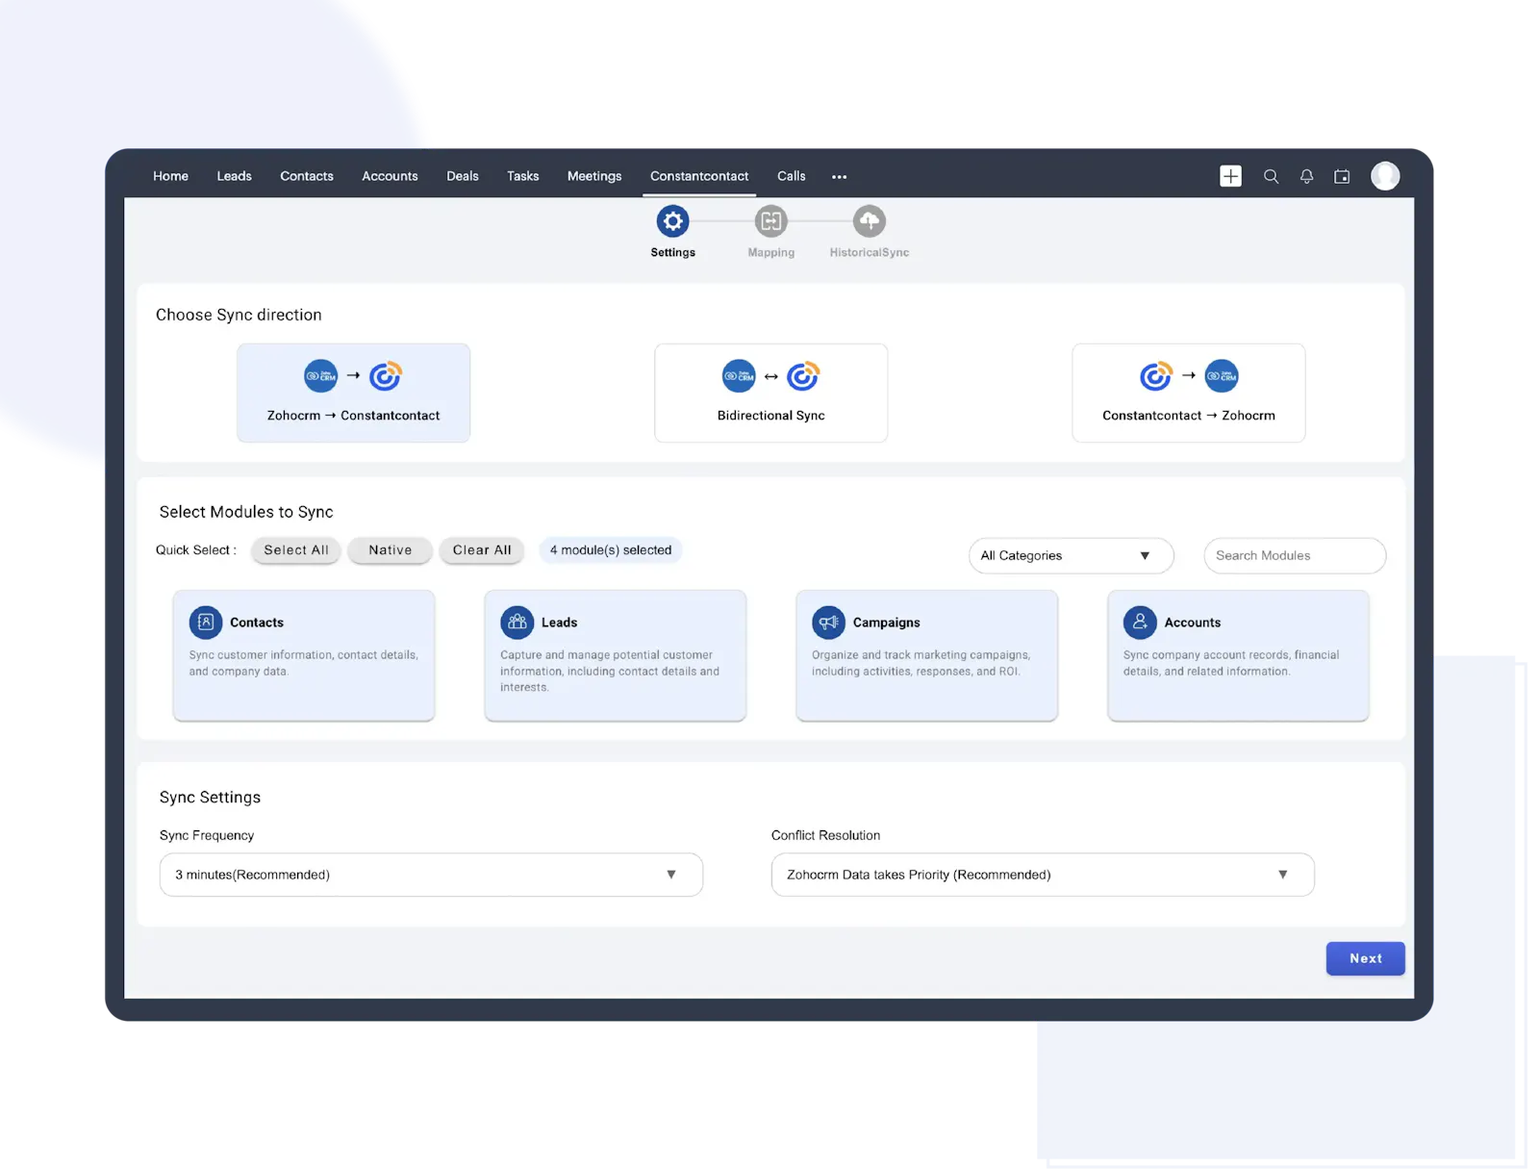
Task: Click the Settings gear step icon
Action: pos(672,221)
